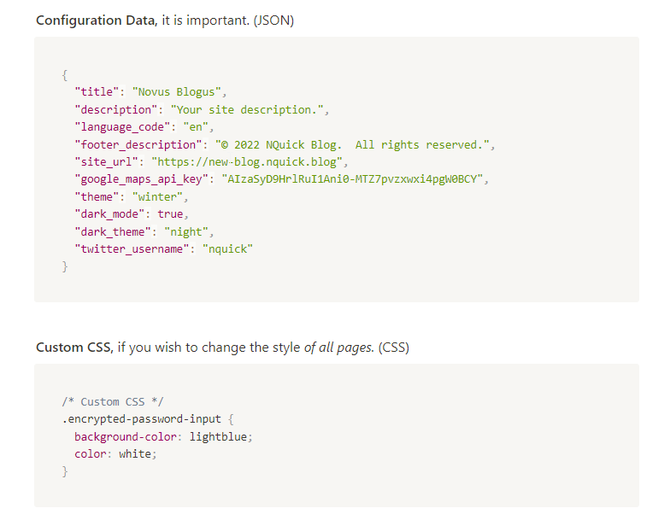Select the "Your site description." string value
The image size is (670, 520).
250,109
